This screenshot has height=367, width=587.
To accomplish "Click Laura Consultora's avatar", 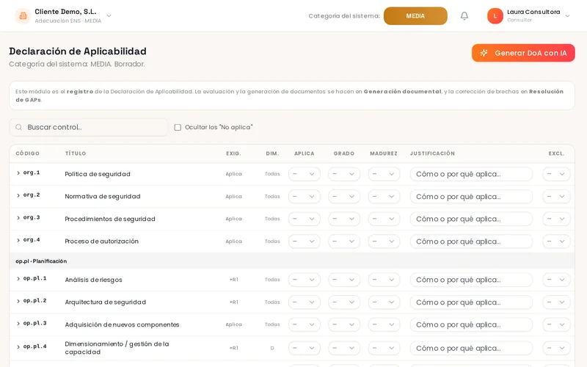I will (495, 15).
